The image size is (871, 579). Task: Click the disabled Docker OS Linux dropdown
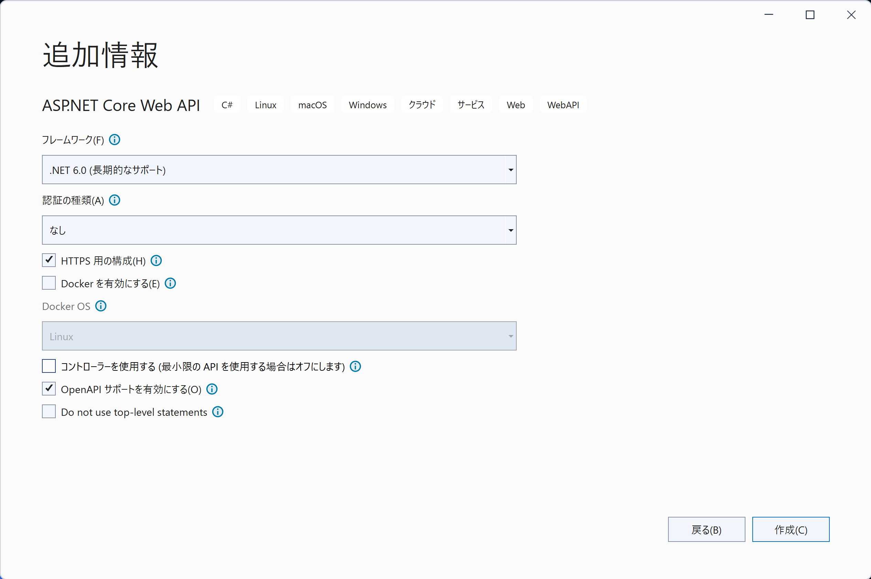279,336
